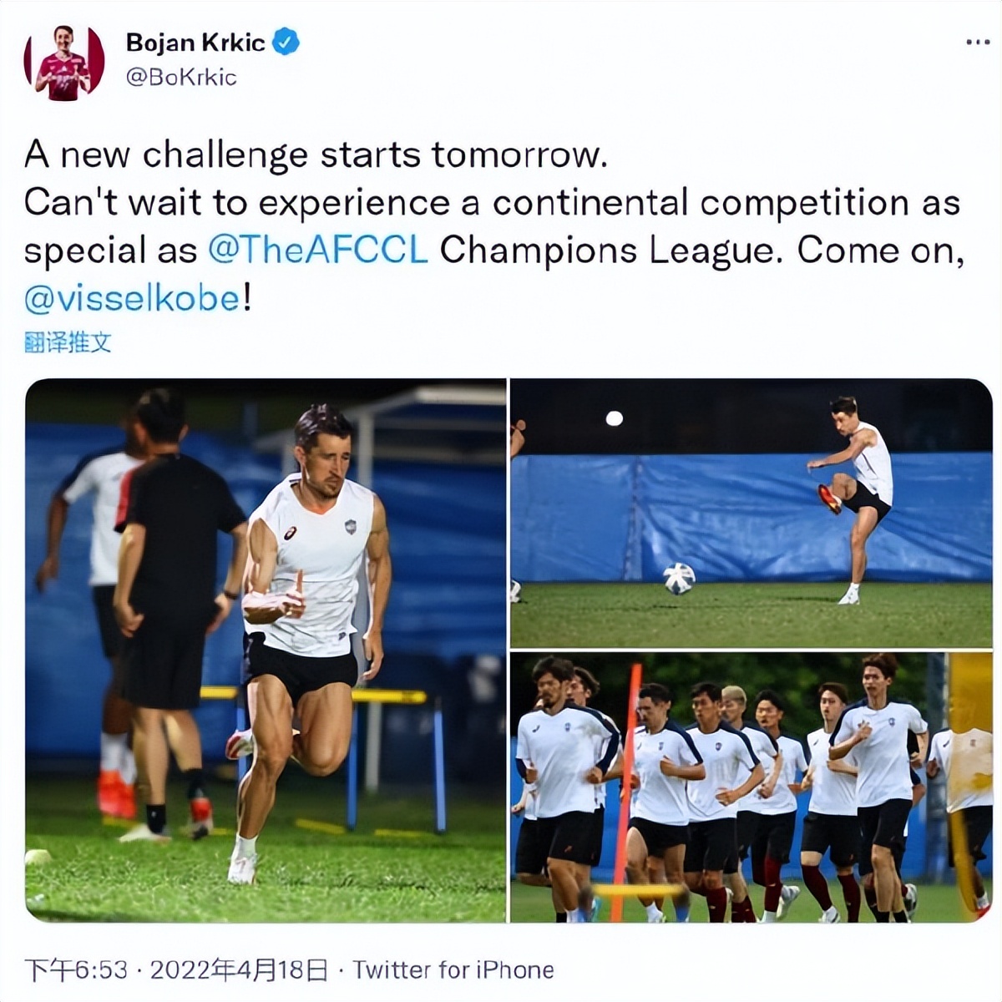Click the Twitter for iPhone source label
Screen dimensions: 1002x1002
click(x=453, y=969)
